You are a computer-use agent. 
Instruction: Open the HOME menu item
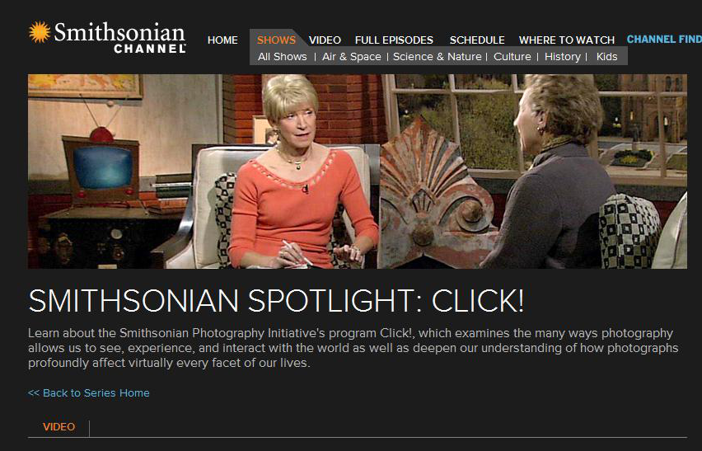[x=222, y=40]
